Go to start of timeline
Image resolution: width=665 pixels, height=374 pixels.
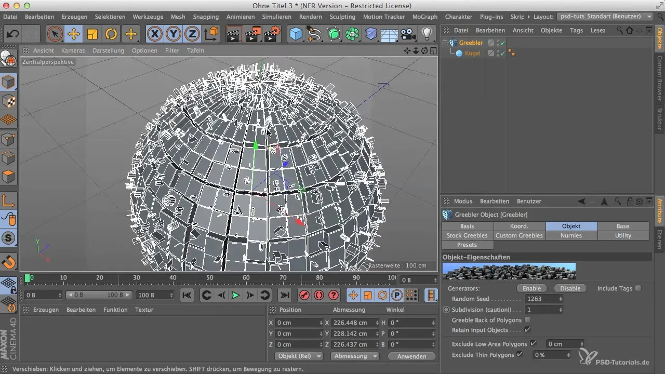click(187, 295)
